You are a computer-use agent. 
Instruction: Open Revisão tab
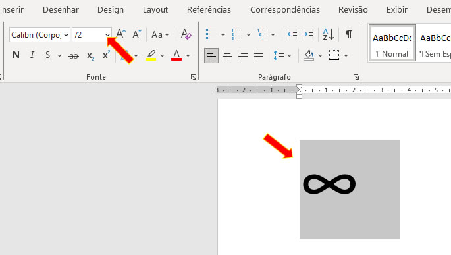[x=353, y=9]
